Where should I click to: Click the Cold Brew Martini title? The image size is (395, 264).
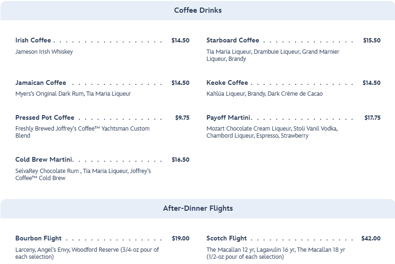44,160
